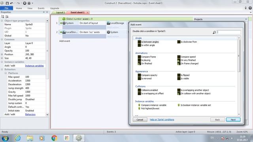Select 'Is boolean instance variable set'
253x142 pixels.
[194, 105]
